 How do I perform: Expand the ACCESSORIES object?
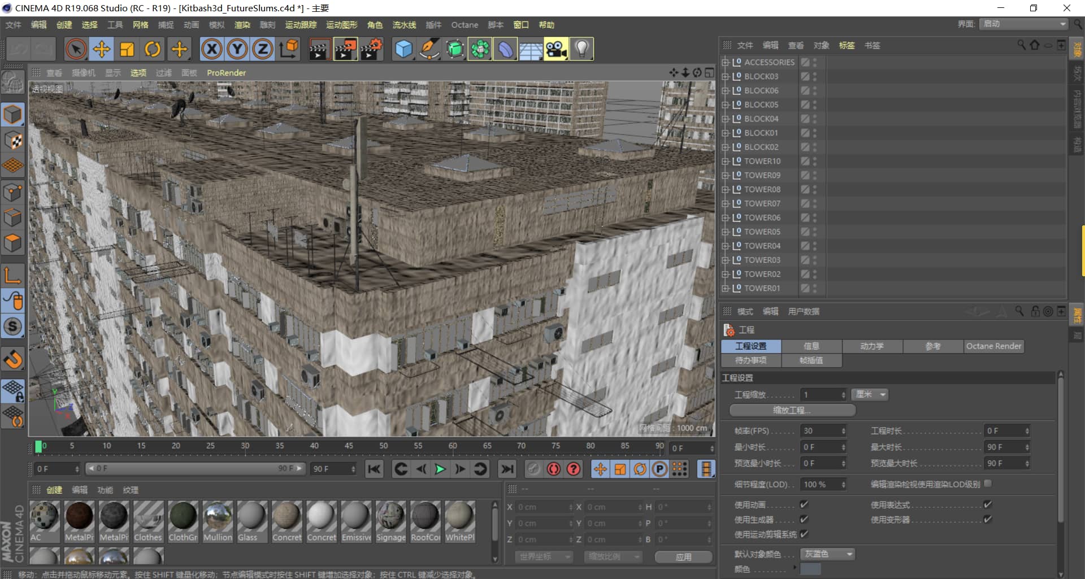725,62
